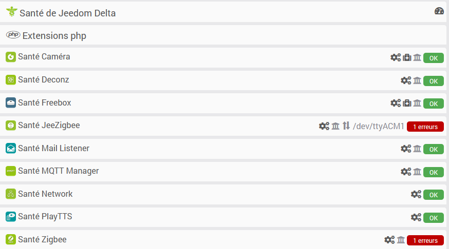Image resolution: width=449 pixels, height=249 pixels.
Task: Expand the Santé de Jeedom Delta header
Action: click(223, 12)
